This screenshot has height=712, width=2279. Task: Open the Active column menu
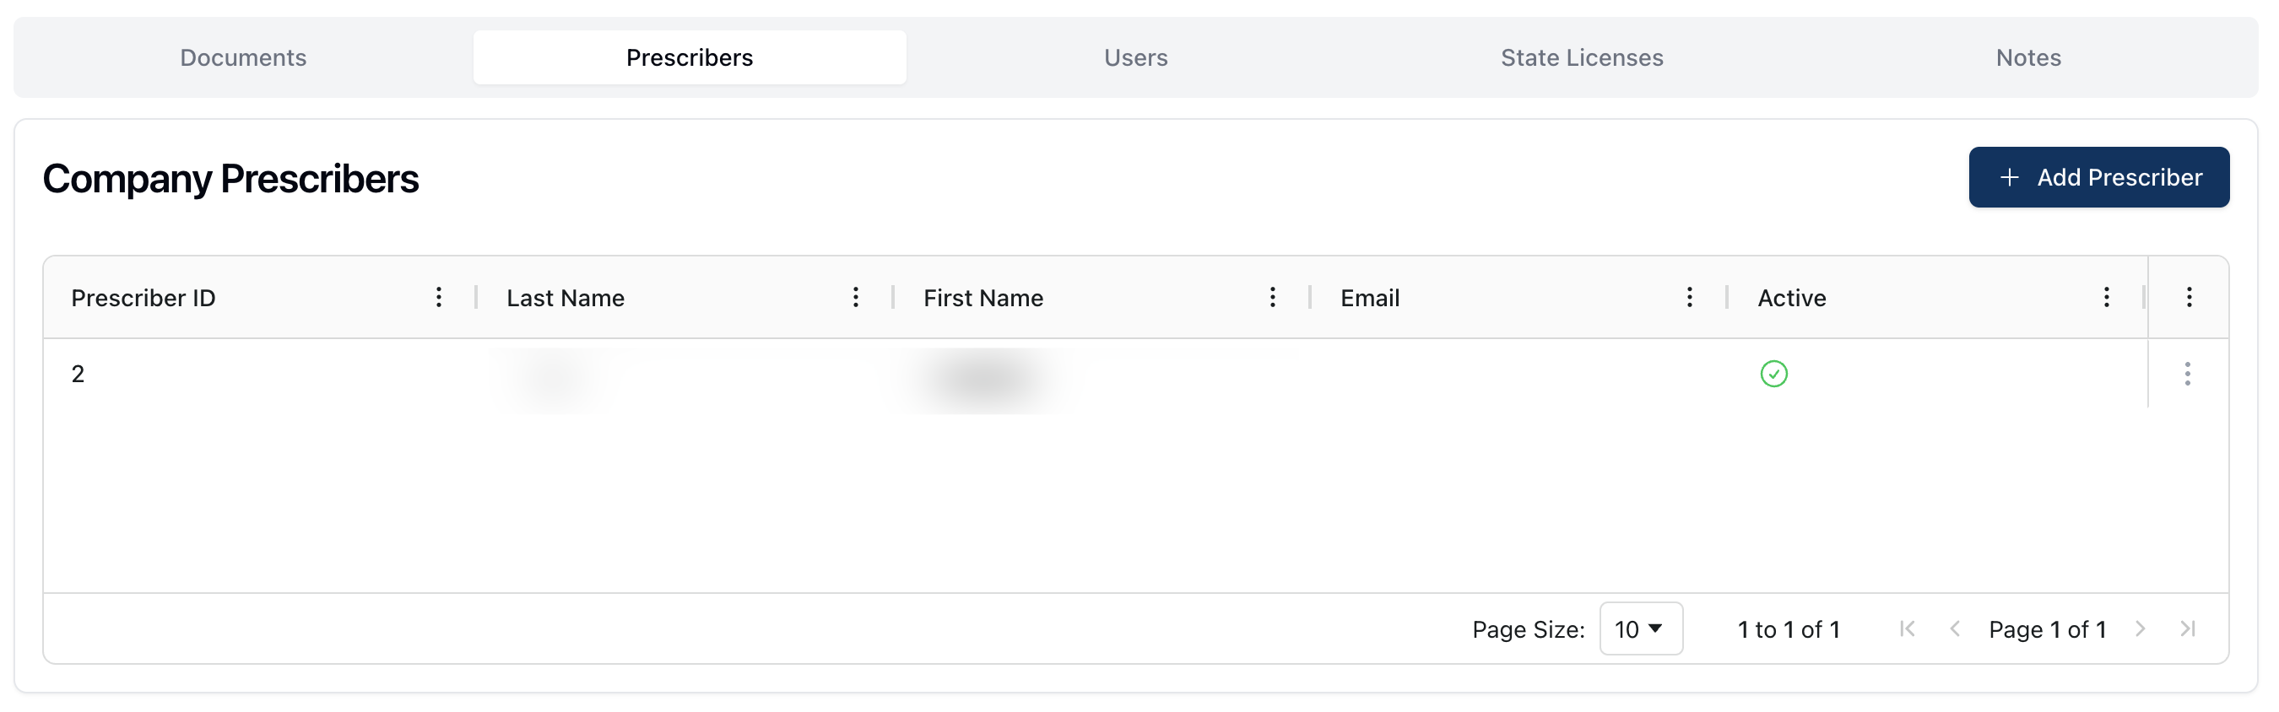[2106, 297]
